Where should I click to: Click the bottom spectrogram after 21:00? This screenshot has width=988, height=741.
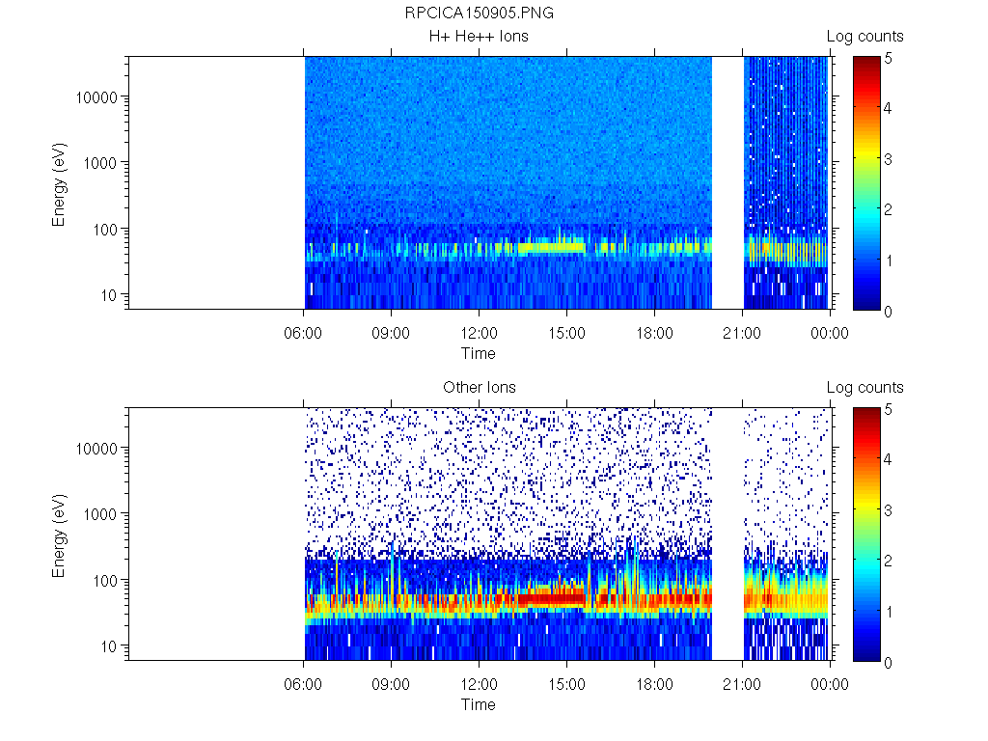click(x=785, y=534)
